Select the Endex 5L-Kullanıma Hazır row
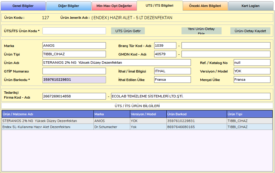 click(x=137, y=127)
